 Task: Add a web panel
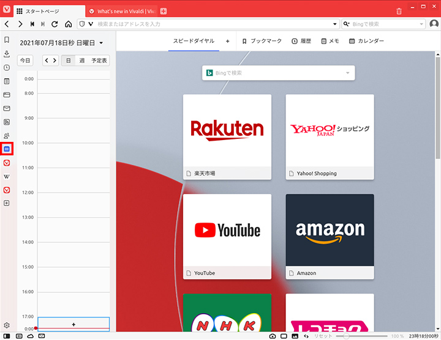pos(7,203)
